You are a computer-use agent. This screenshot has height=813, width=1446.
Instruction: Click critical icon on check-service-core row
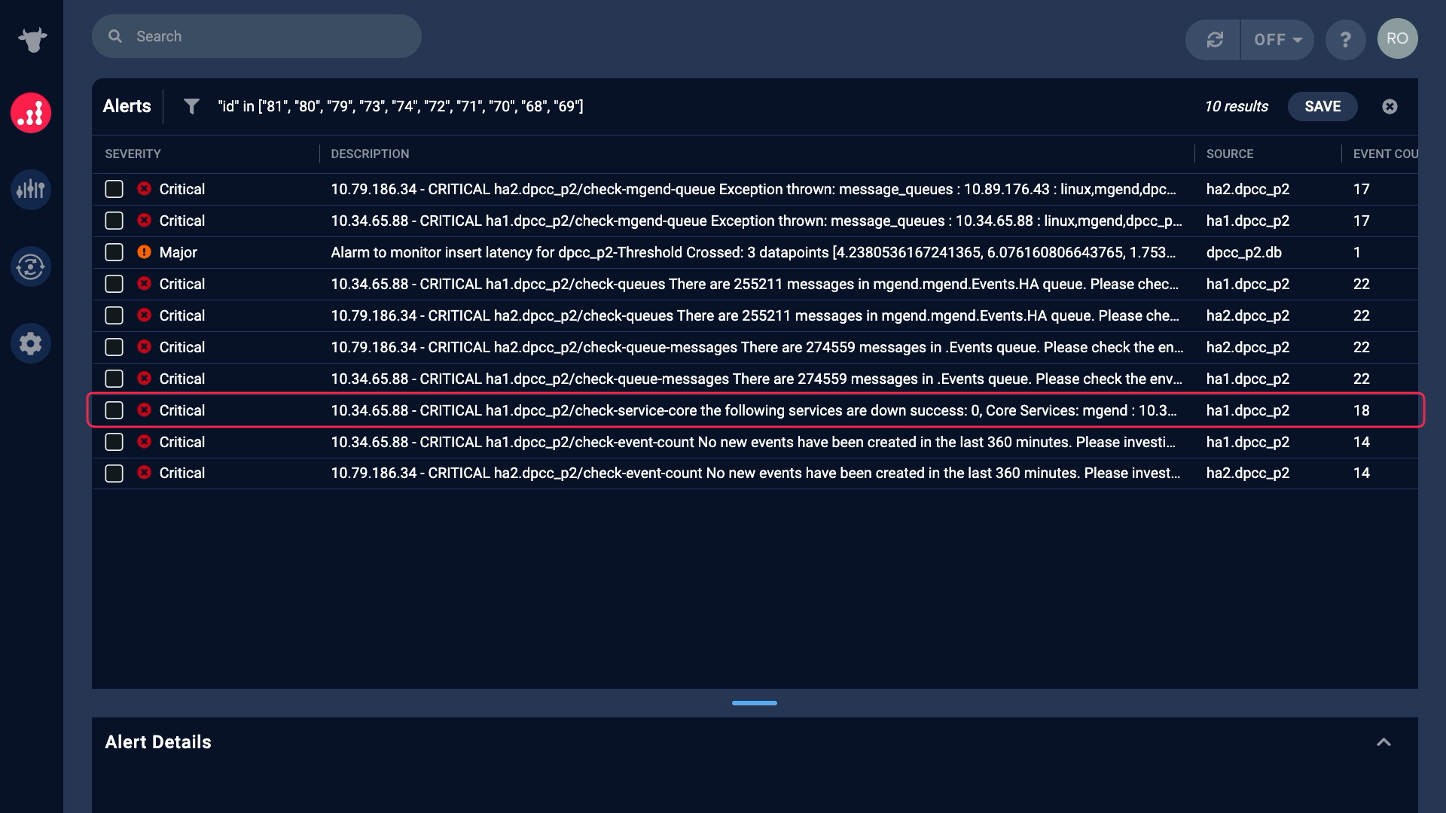coord(144,410)
